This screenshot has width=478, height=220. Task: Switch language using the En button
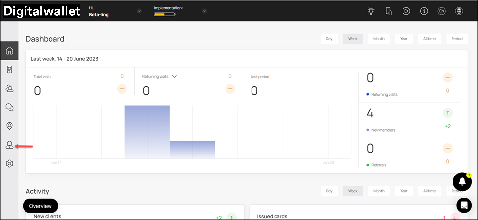441,11
